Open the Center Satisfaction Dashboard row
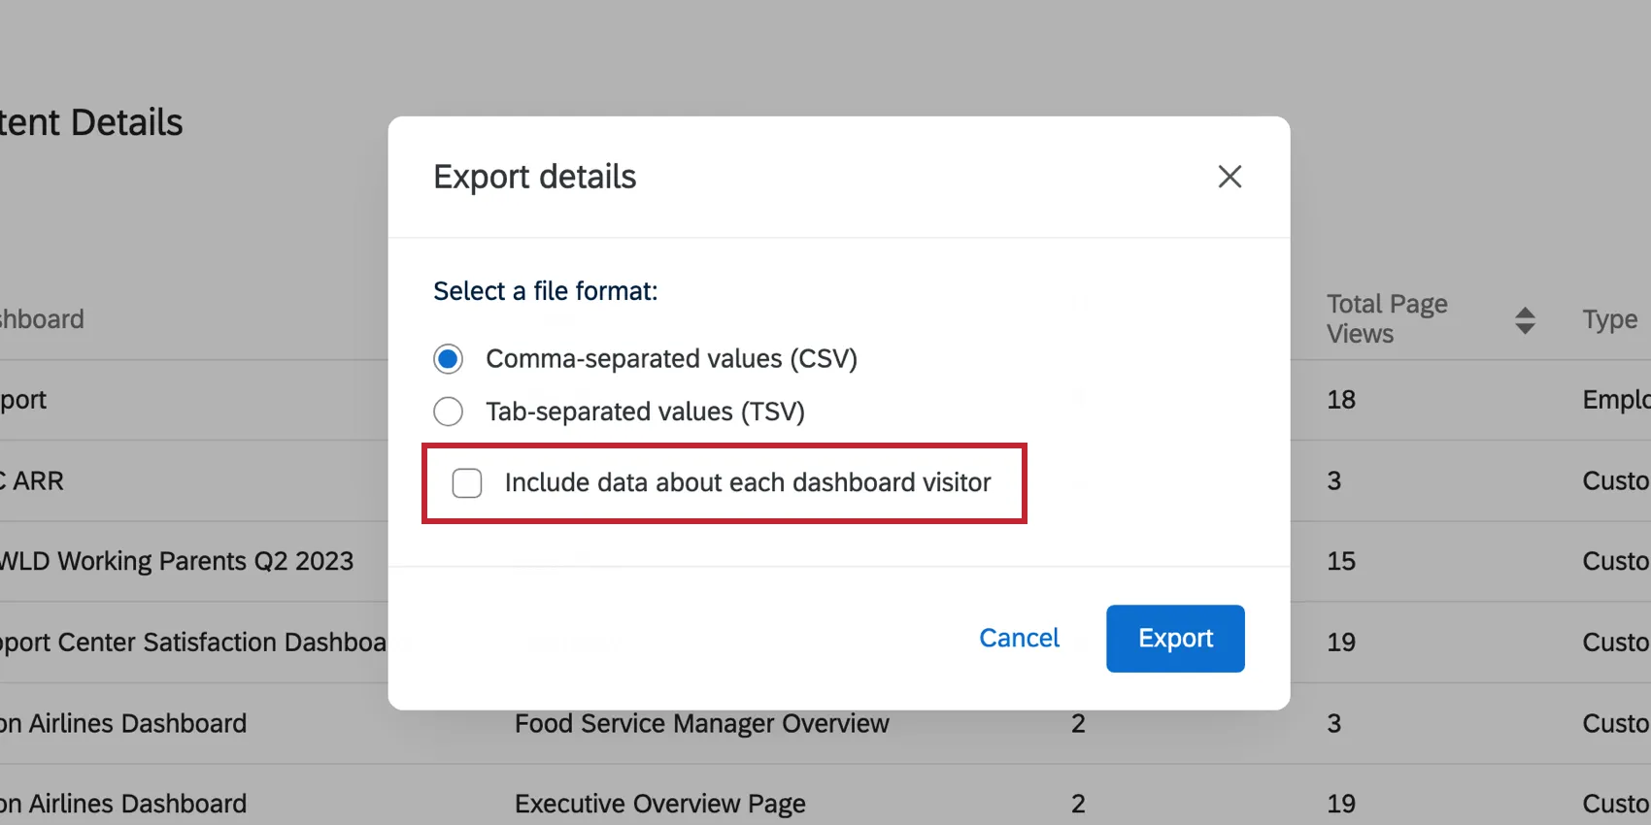The height and width of the screenshot is (825, 1651). [194, 642]
